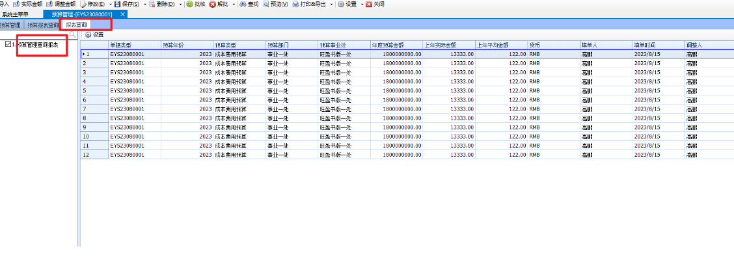Viewport: 734px width, 273px height.
Task: Open 设置 gear in the top toolbar
Action: (347, 4)
